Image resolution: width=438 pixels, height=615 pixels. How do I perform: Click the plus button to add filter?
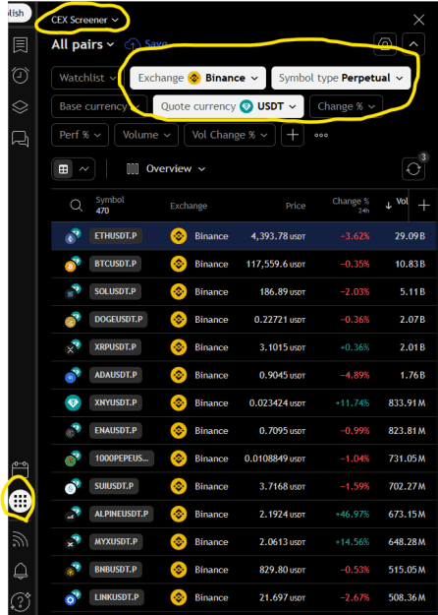[293, 135]
